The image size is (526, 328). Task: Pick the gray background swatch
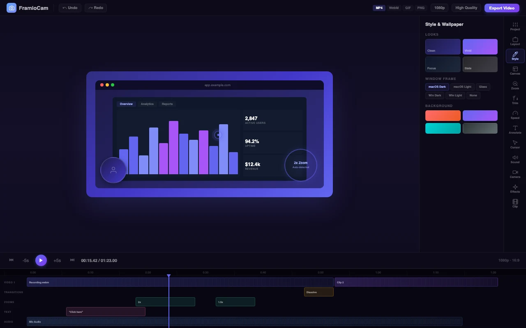coord(480,128)
